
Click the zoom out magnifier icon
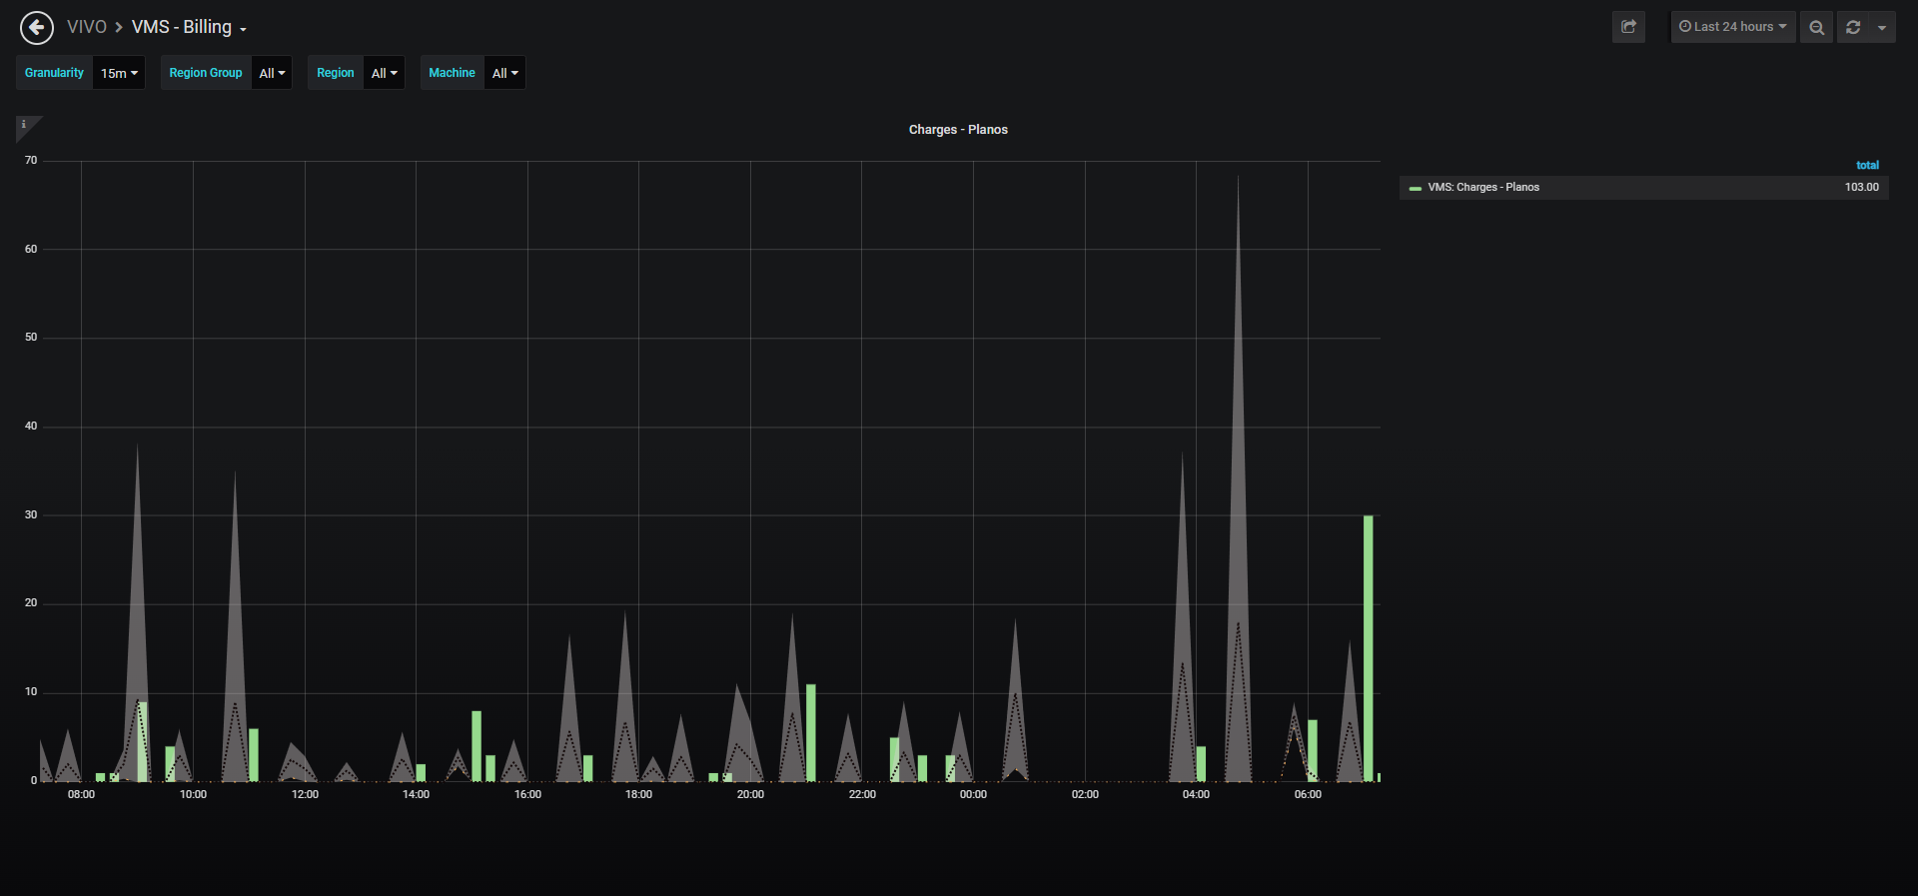point(1817,27)
